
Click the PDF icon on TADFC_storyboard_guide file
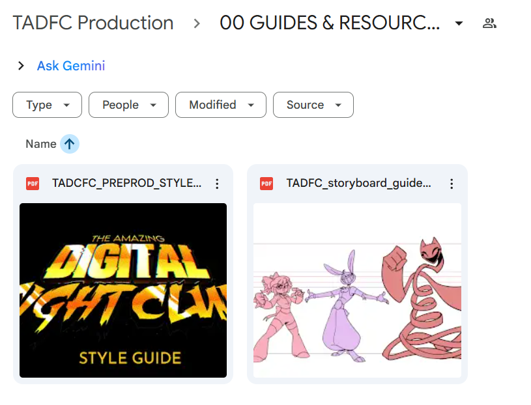pos(266,183)
